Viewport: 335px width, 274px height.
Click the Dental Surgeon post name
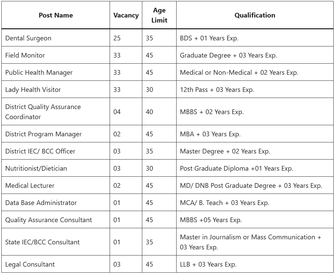coord(28,38)
